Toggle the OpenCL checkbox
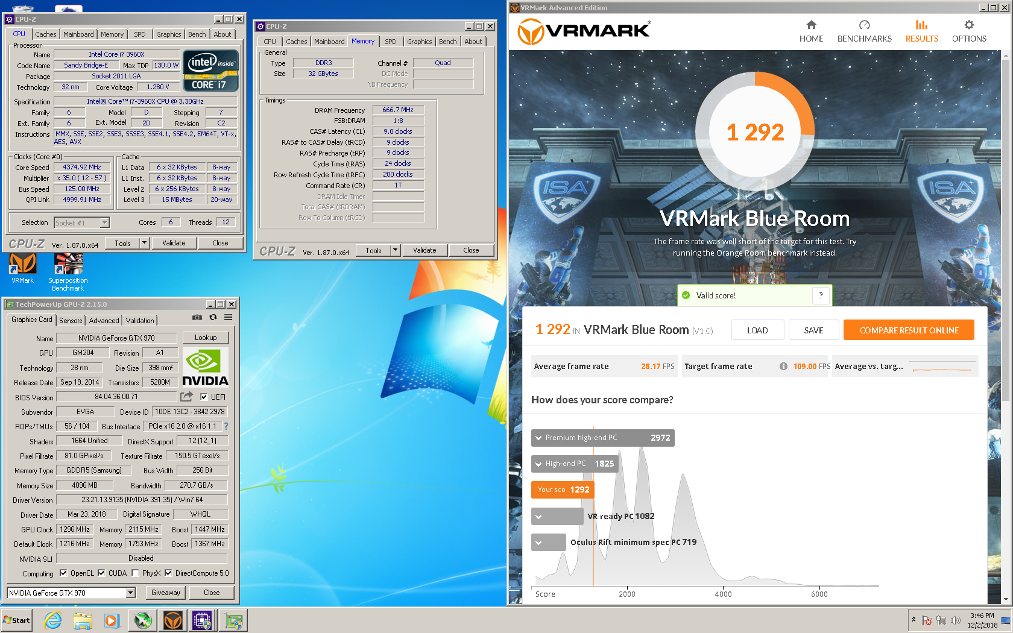The image size is (1013, 633). 63,573
